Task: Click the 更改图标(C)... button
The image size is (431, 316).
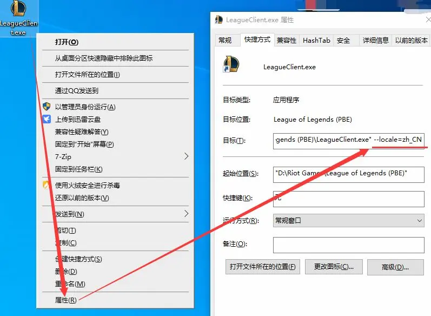Action: [x=334, y=267]
